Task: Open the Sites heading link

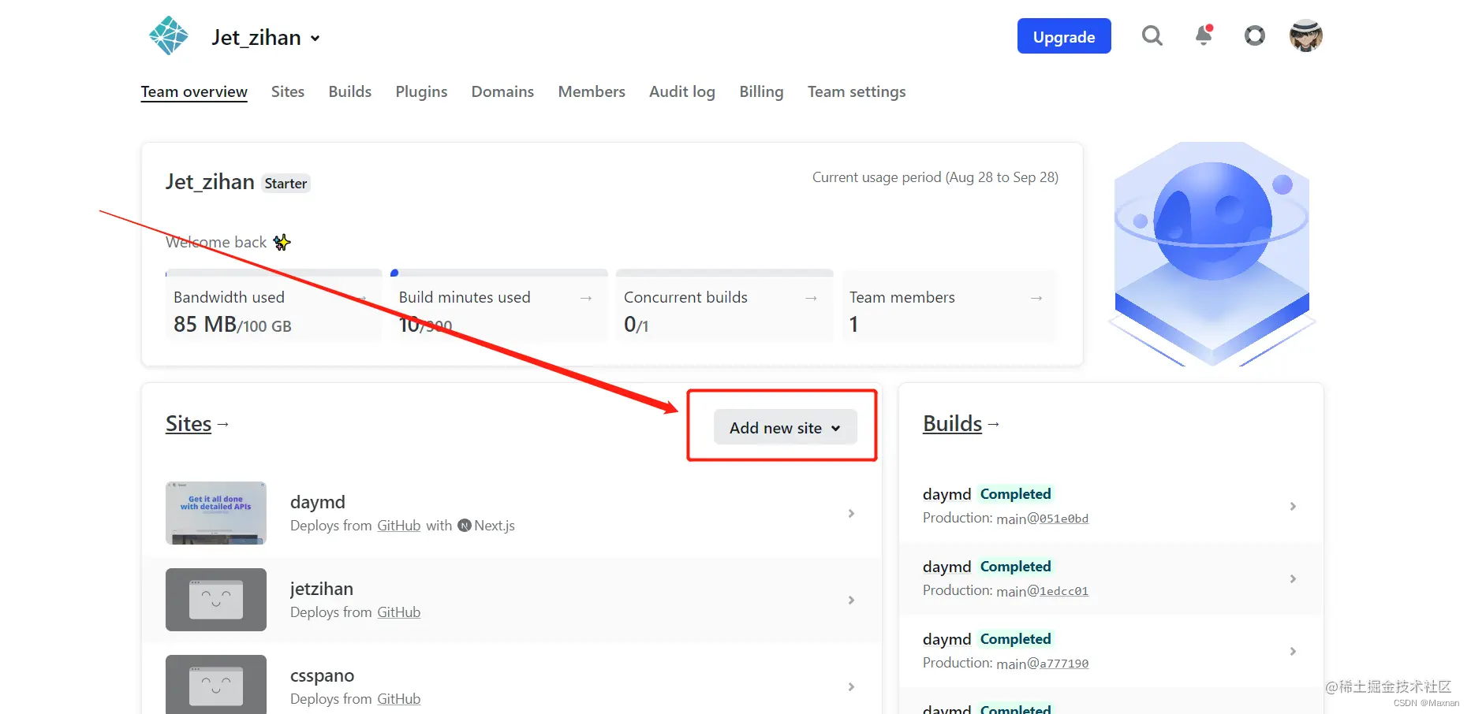Action: point(189,424)
